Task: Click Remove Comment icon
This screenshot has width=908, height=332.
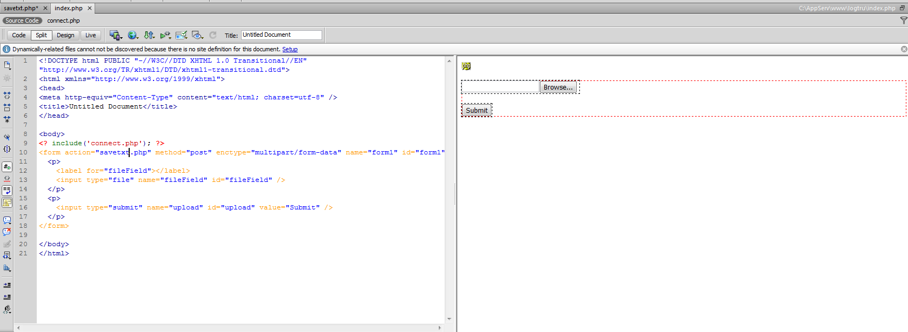Action: 7,232
